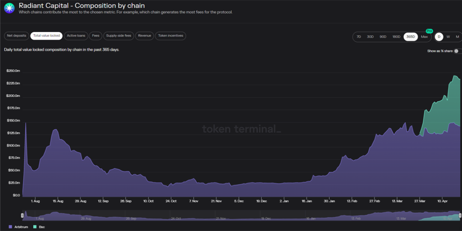The width and height of the screenshot is (462, 231).
Task: Set time range to 7D
Action: [x=359, y=37]
